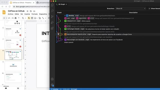The height and width of the screenshot is (90, 160).
Task: Click the Print icon in Slides toolbar
Action: click(x=15, y=18)
